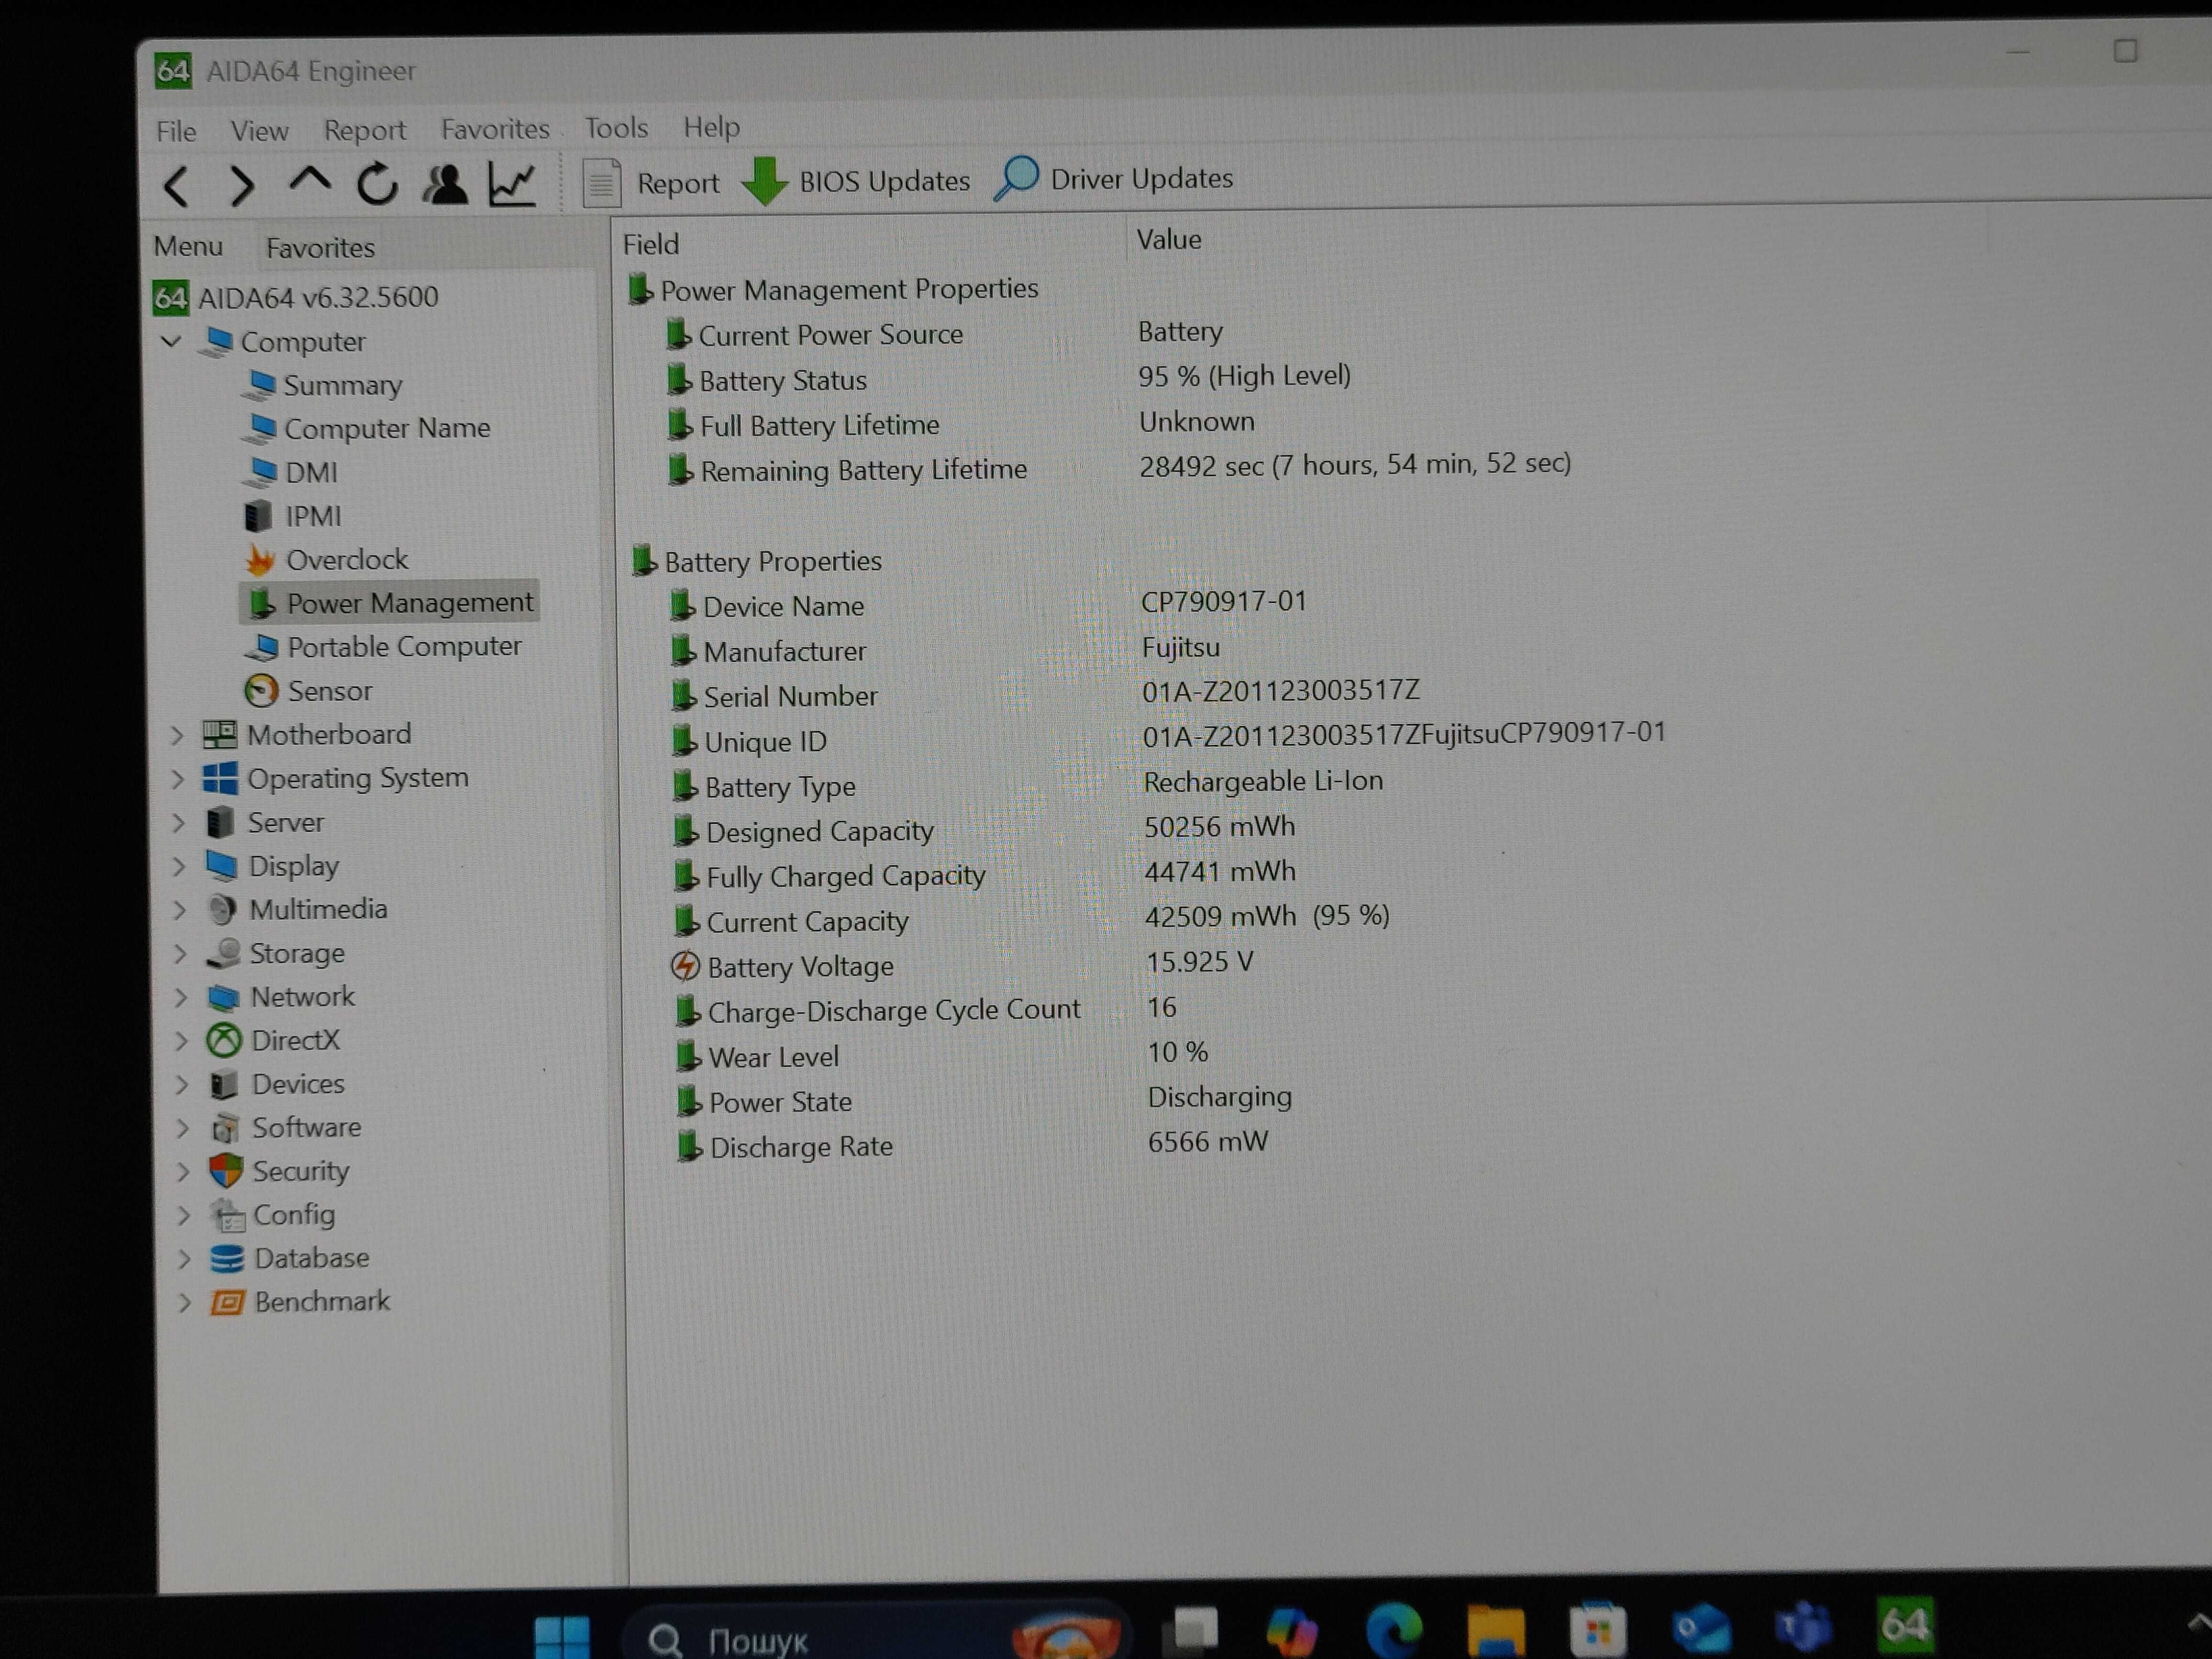Select IPMI in the tree

pos(293,516)
